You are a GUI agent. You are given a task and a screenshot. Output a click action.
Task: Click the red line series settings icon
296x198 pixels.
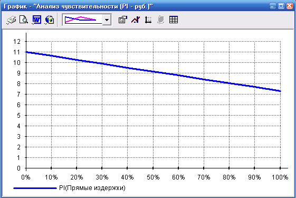[136, 20]
